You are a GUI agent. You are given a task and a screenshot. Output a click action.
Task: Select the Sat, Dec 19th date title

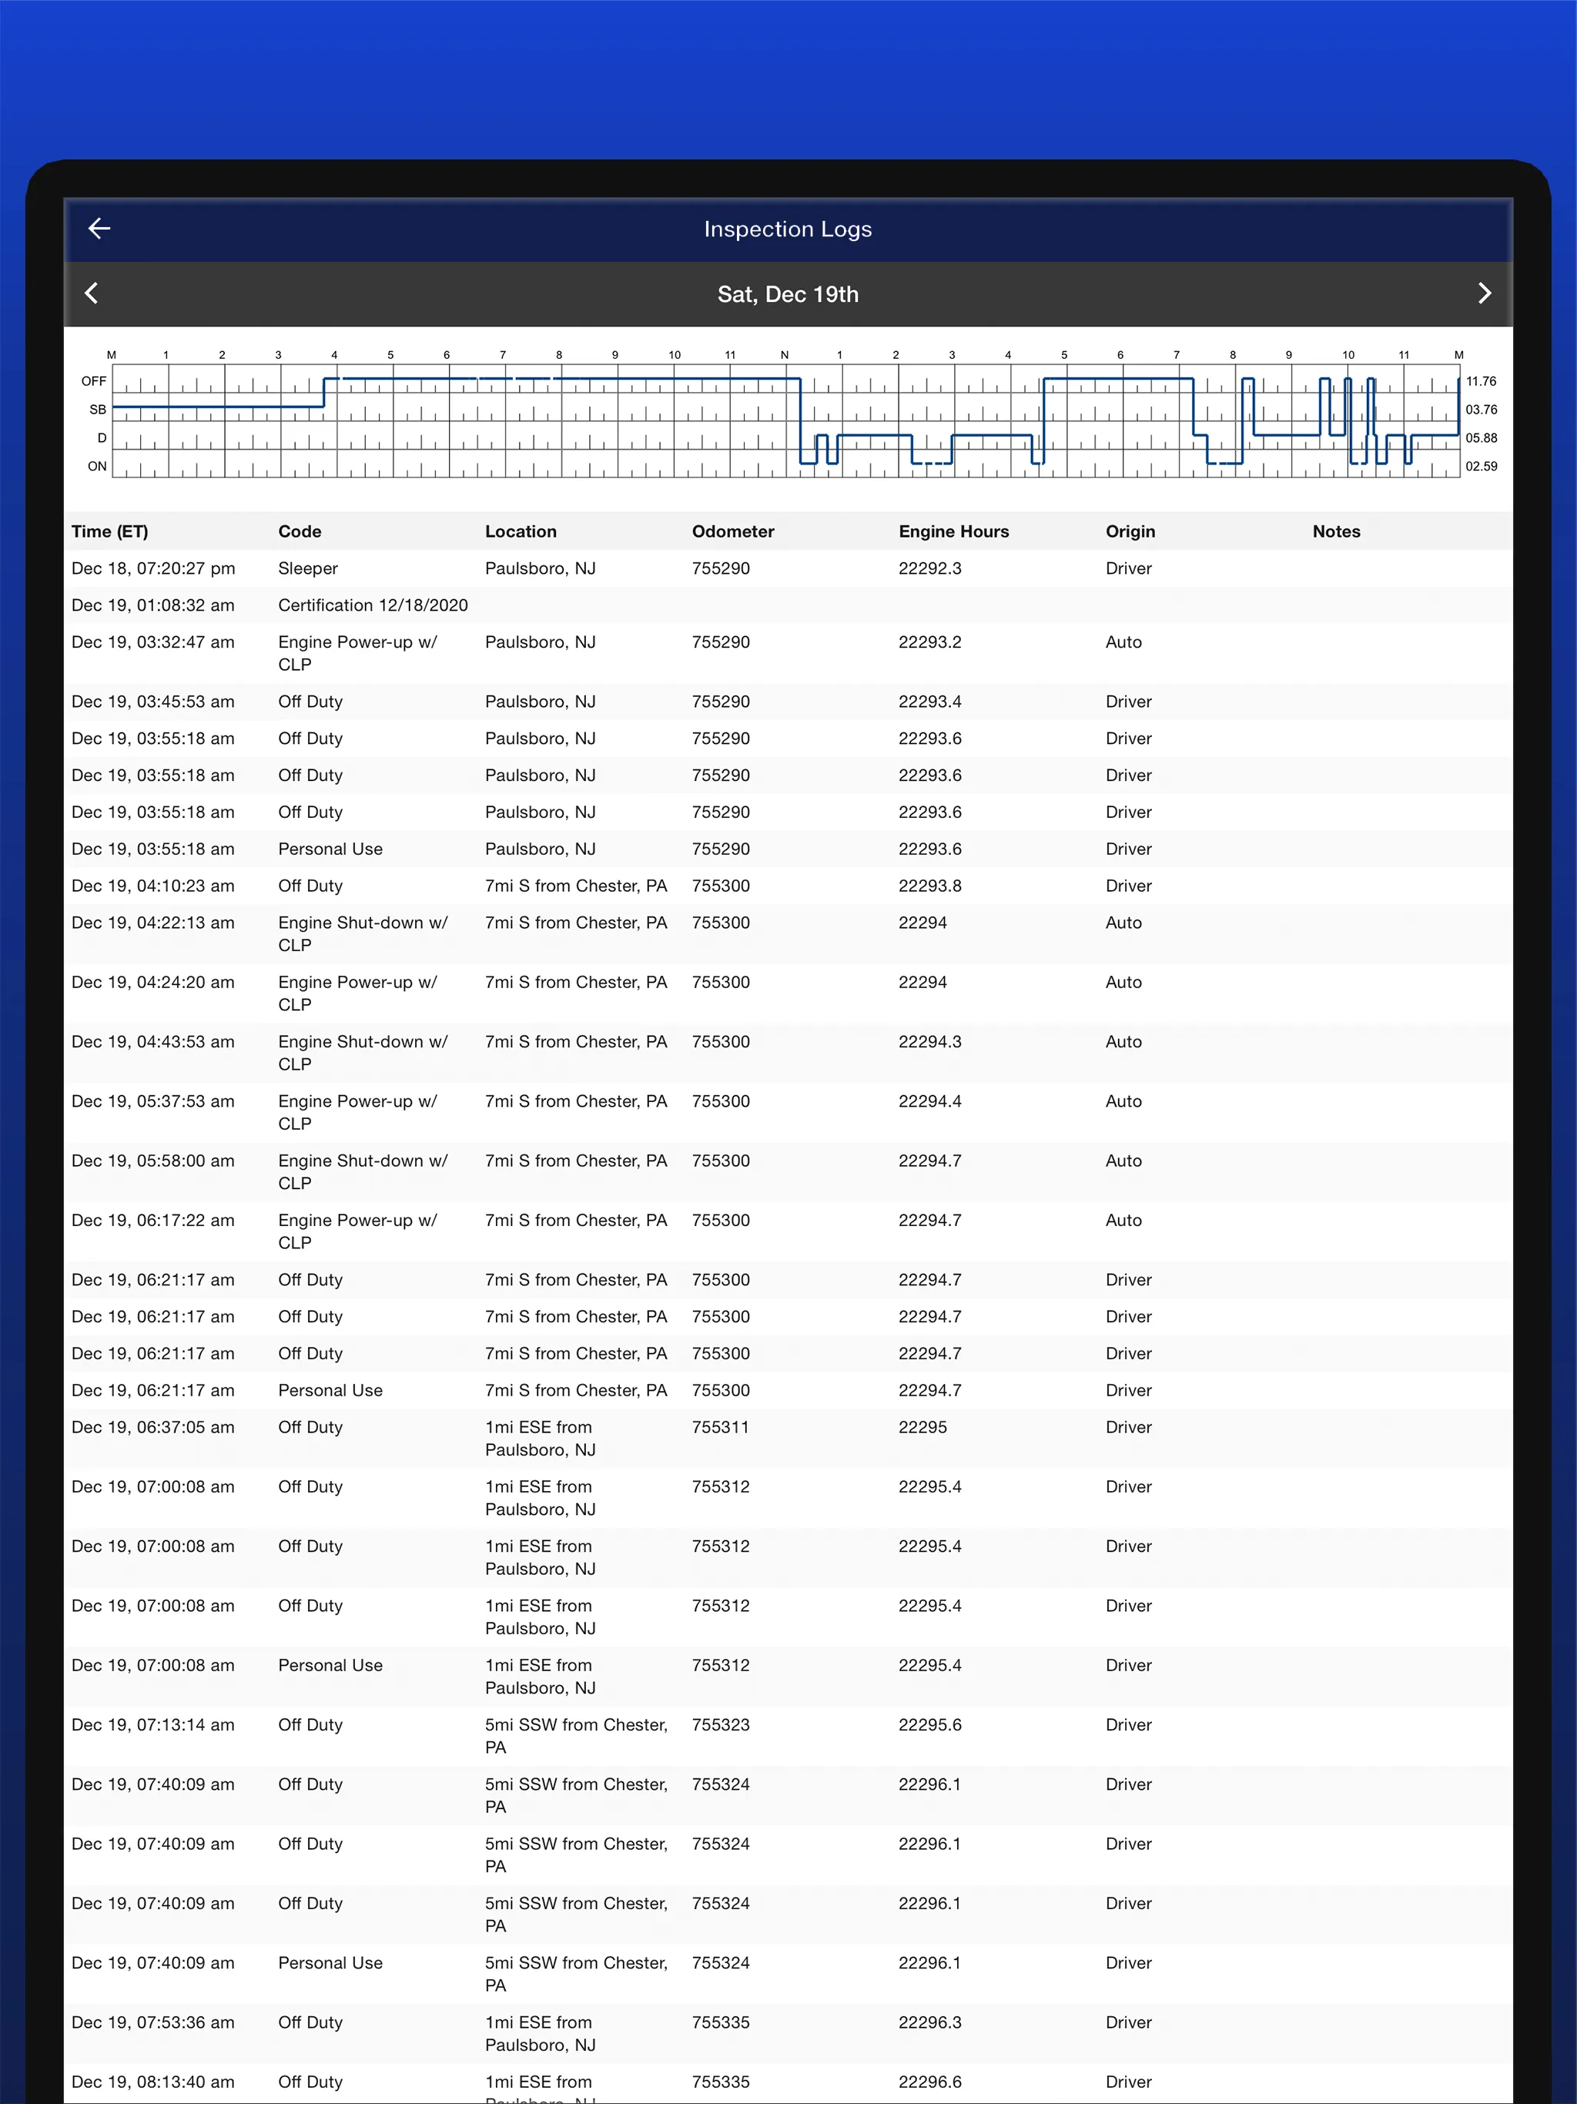point(788,294)
